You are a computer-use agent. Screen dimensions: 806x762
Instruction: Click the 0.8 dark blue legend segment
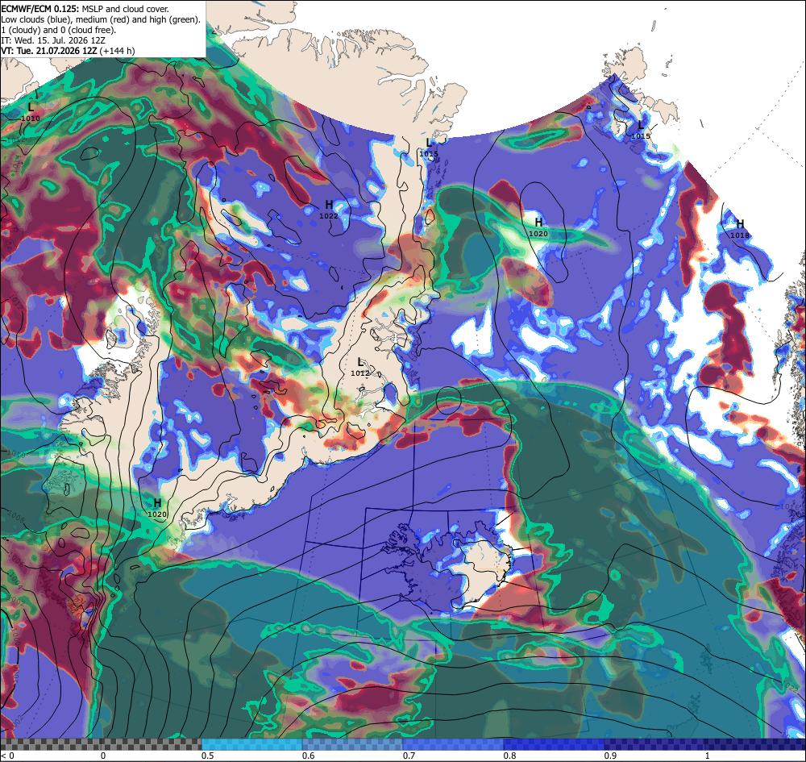(x=554, y=744)
